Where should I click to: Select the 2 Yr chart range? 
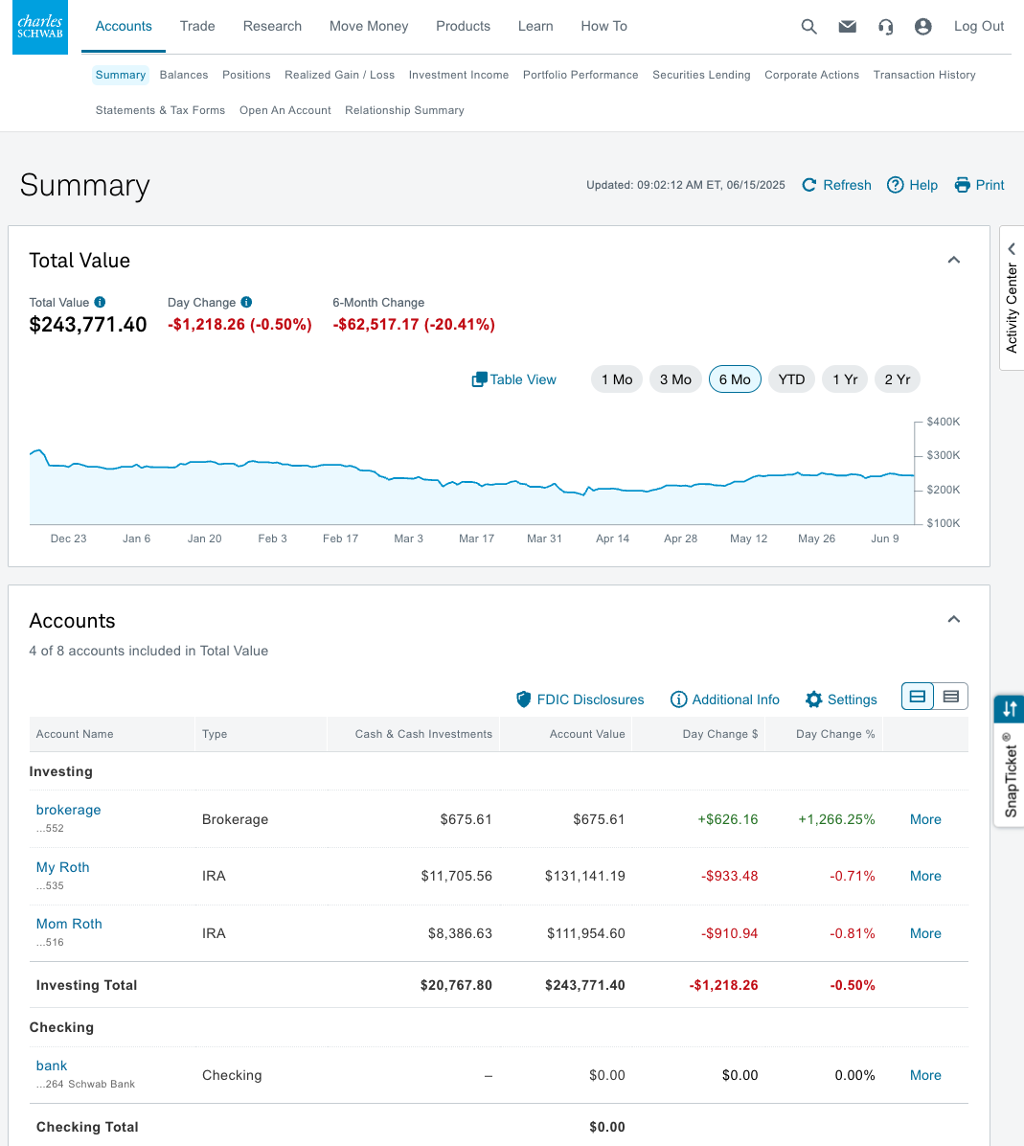898,379
